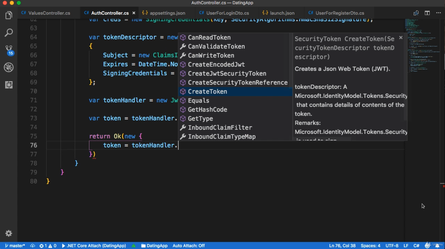This screenshot has height=249, width=445.
Task: Choose CanReadToken from suggestions
Action: click(x=235, y=37)
